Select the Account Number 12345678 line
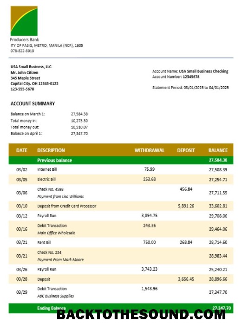Screen dimensions: 242x336 [x=176, y=77]
